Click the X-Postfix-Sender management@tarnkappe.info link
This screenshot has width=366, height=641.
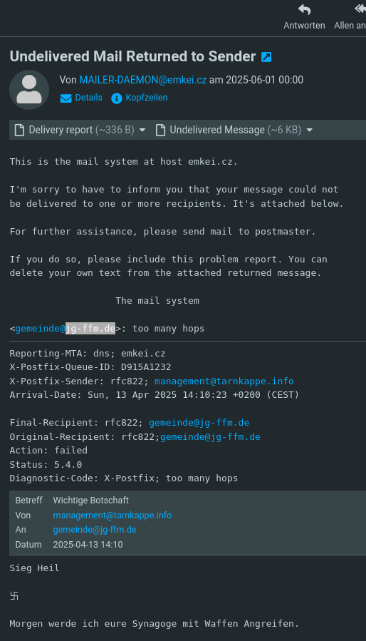[224, 381]
